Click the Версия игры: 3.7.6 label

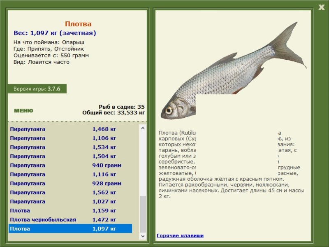coord(37,89)
